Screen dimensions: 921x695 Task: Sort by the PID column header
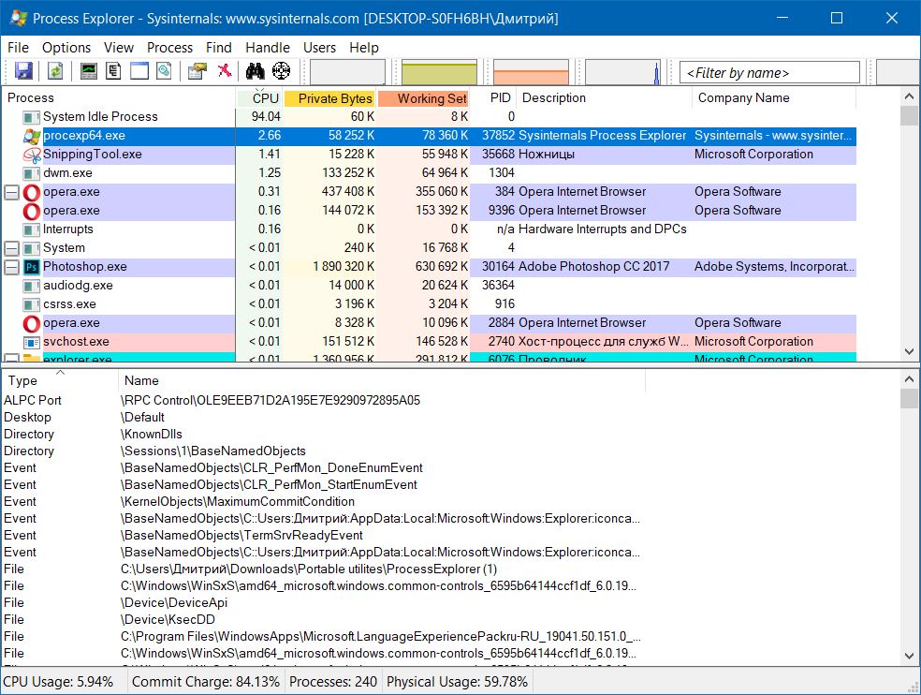coord(494,98)
